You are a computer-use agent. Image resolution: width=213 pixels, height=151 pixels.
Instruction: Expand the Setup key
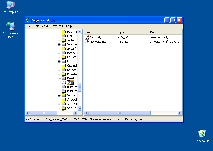click(59, 95)
